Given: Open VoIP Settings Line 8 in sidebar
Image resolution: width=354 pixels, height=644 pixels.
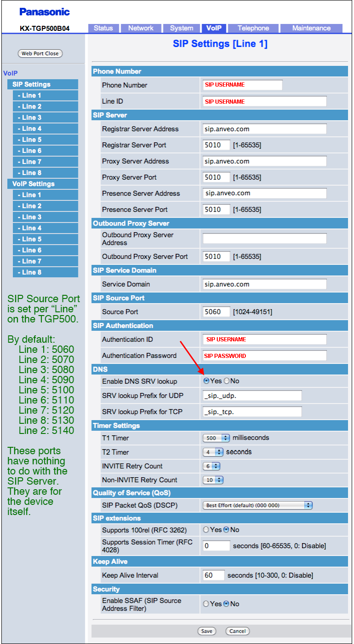Looking at the screenshot, I should [x=46, y=272].
